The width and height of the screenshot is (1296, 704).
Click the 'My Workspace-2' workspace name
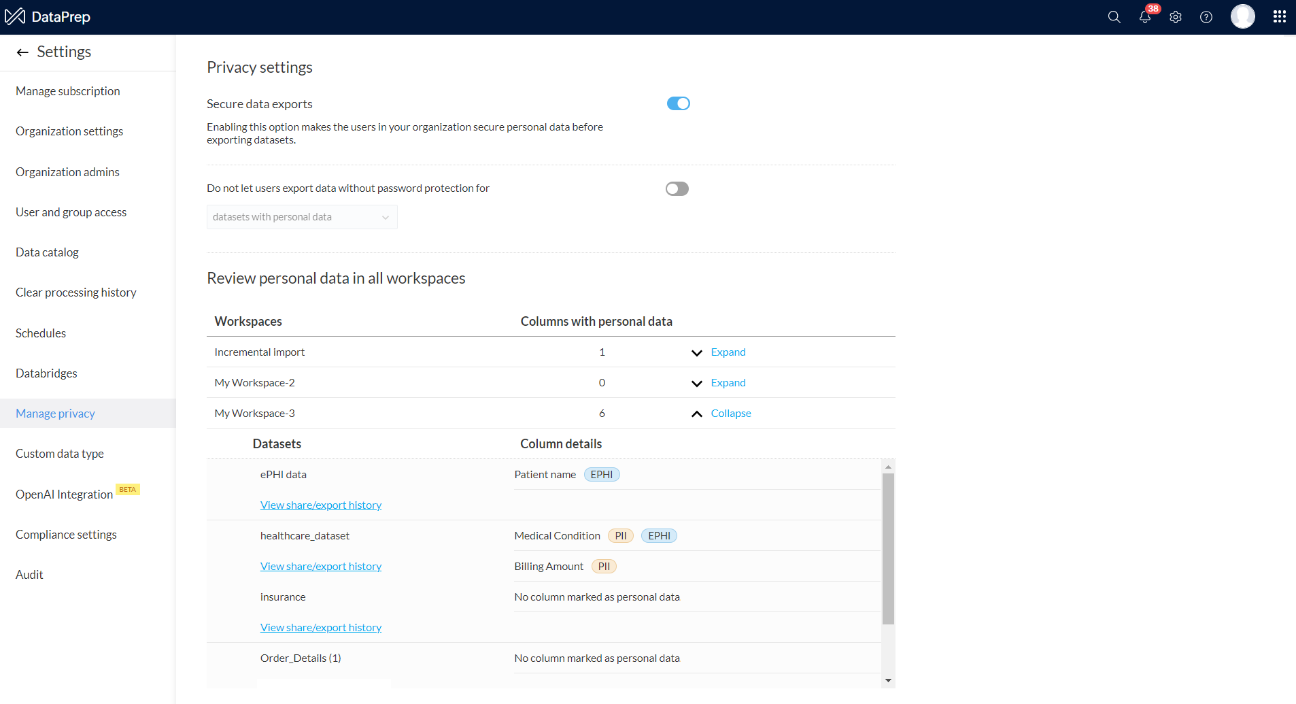coord(254,382)
